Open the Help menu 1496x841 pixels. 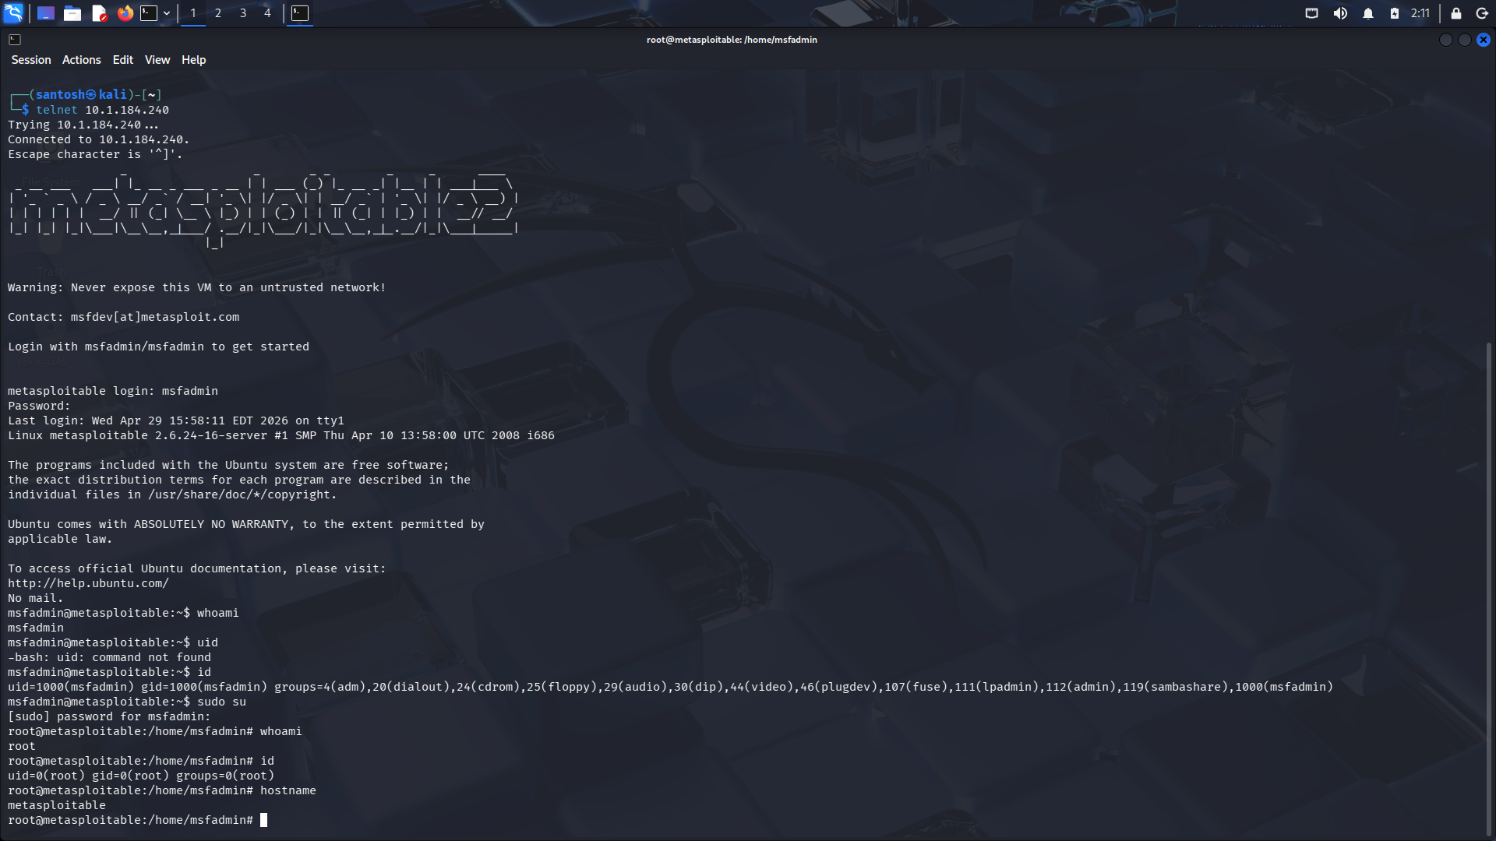click(194, 60)
